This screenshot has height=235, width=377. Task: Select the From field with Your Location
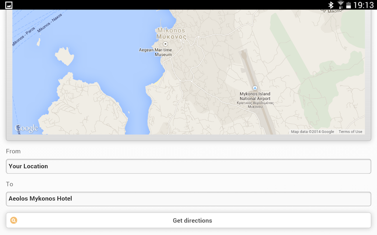[x=188, y=166]
